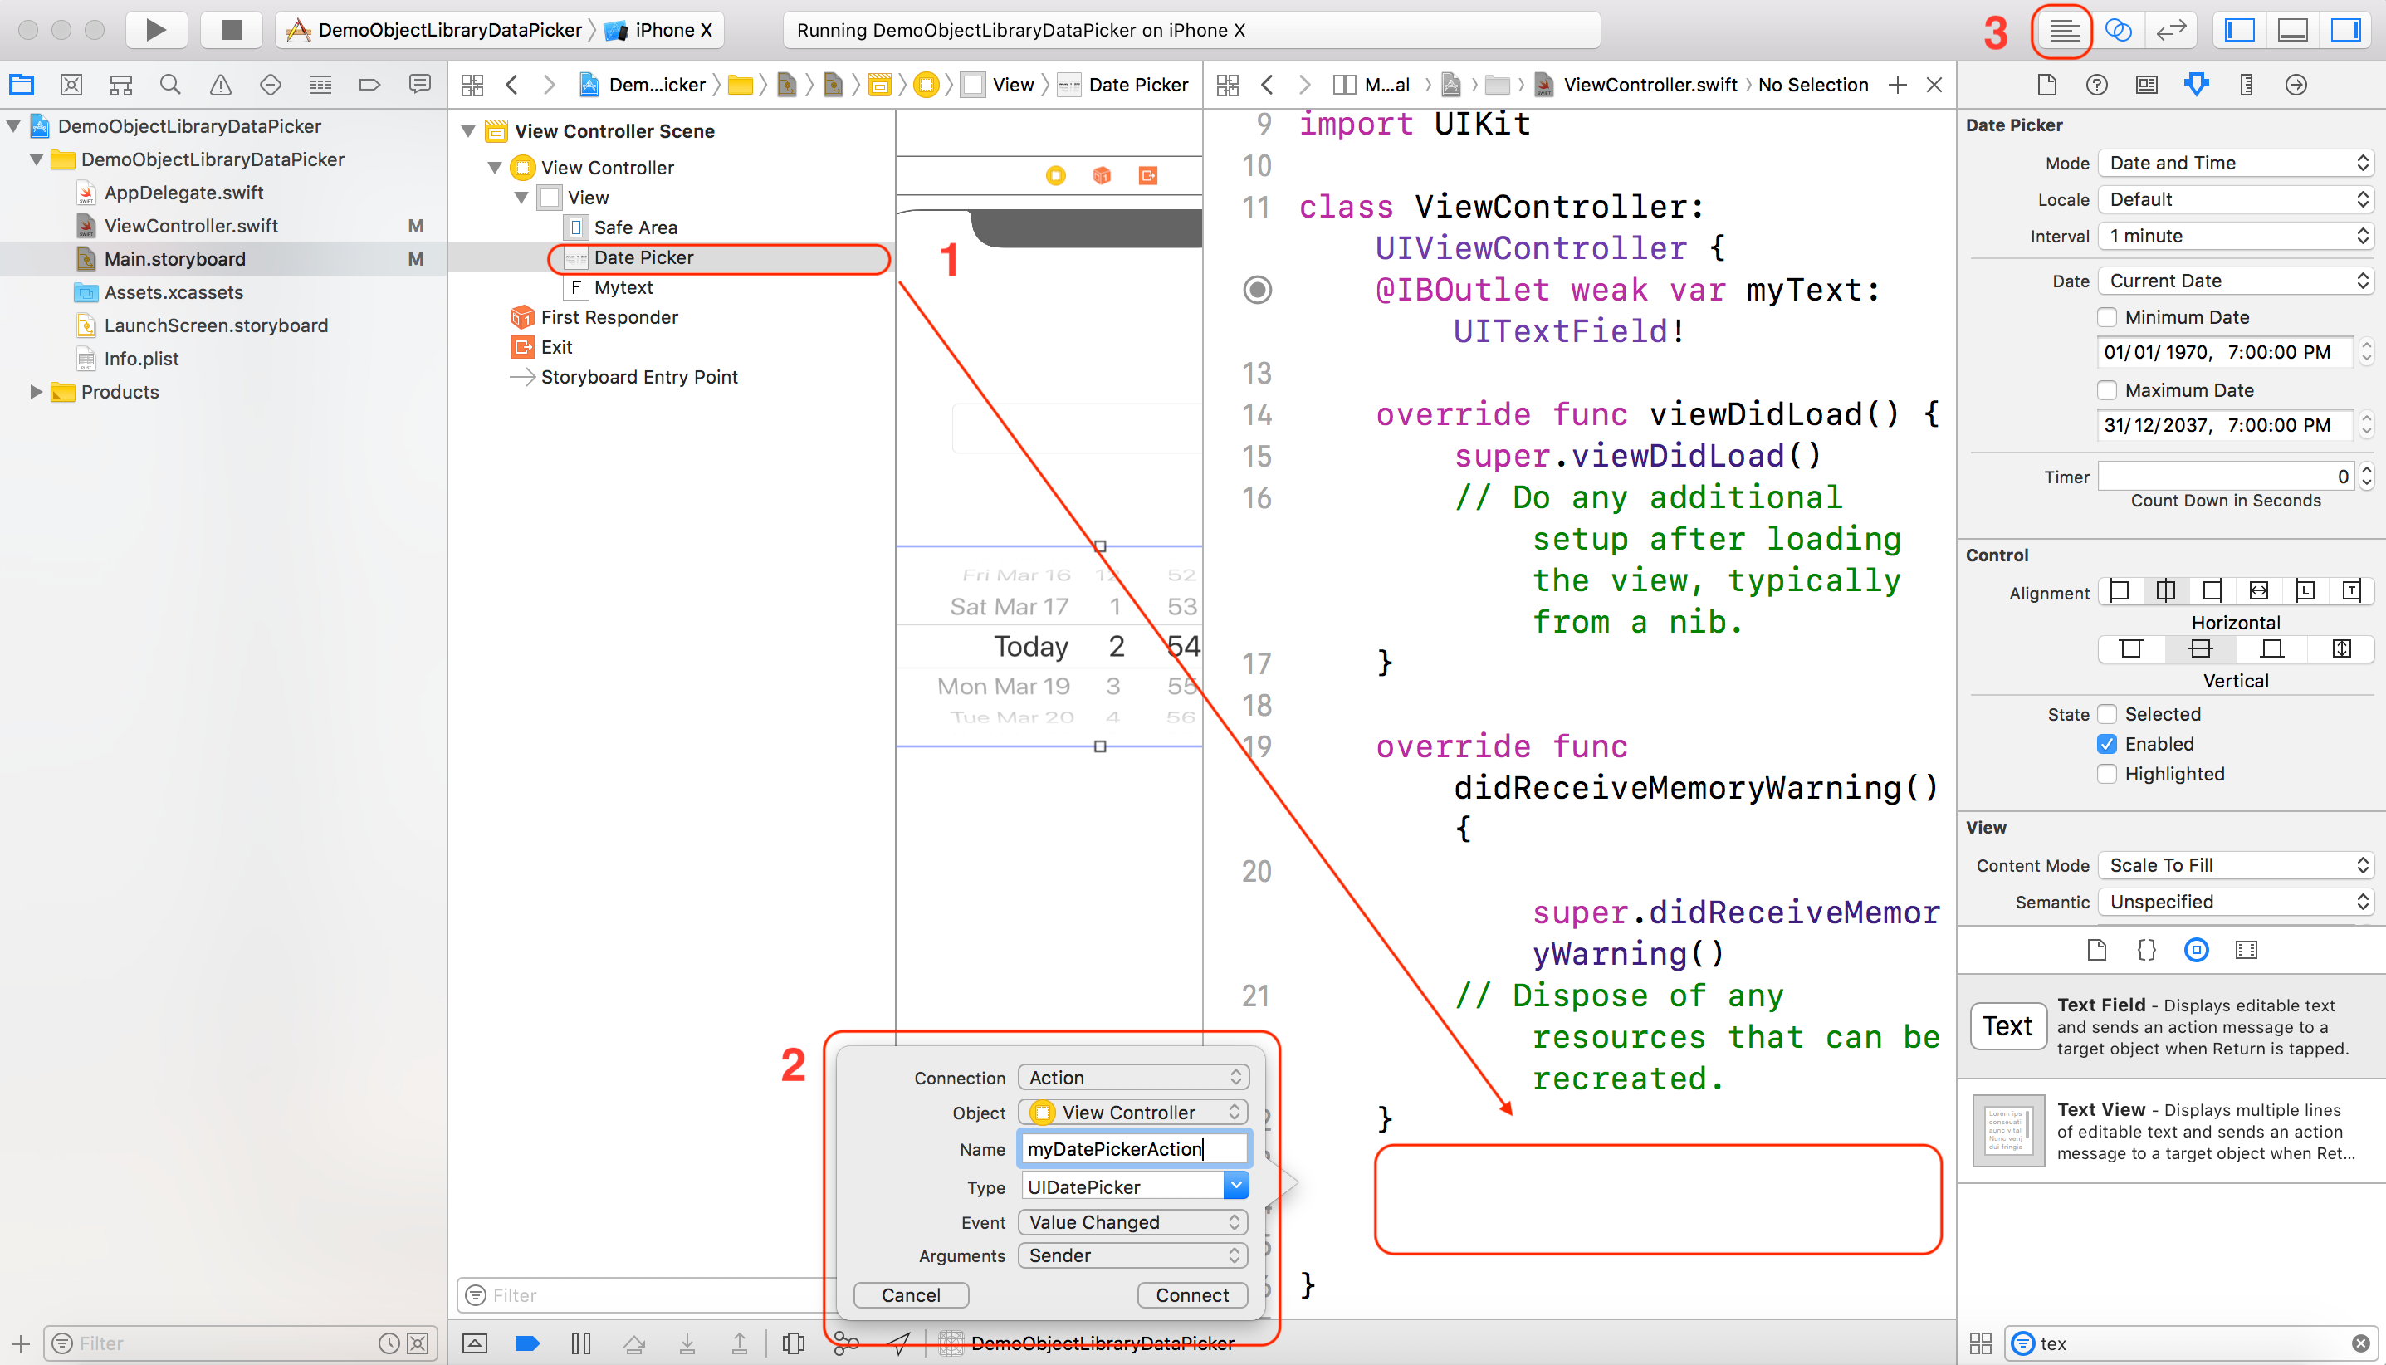Viewport: 2386px width, 1365px height.
Task: Open the Event dropdown showing Value Changed
Action: [1132, 1221]
